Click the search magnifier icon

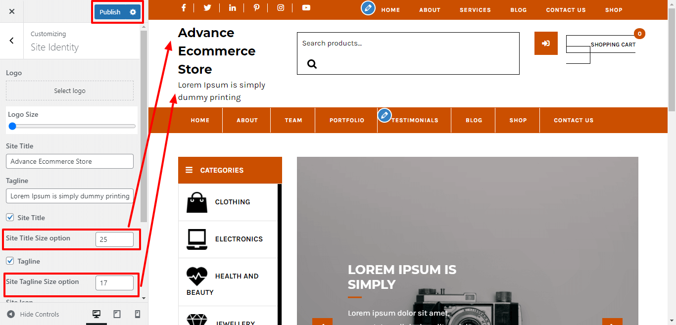click(x=312, y=64)
